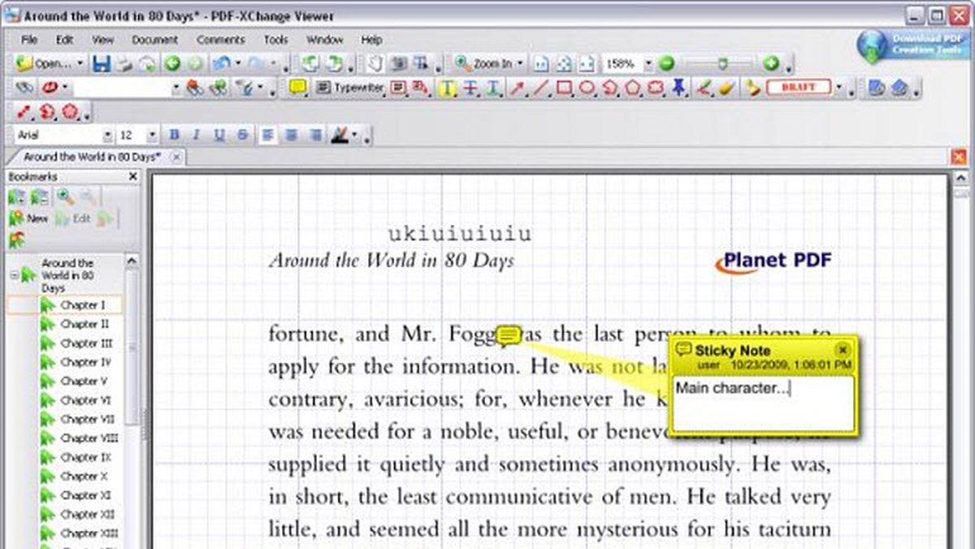Image resolution: width=975 pixels, height=549 pixels.
Task: Open the Arial font name dropdown
Action: point(107,136)
